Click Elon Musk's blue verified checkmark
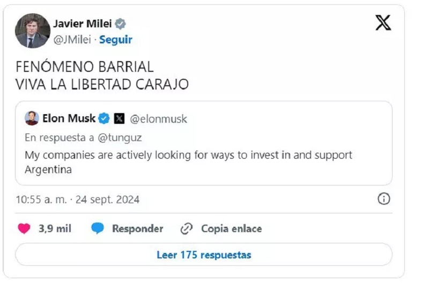Screen dimensions: 429x290 point(104,118)
